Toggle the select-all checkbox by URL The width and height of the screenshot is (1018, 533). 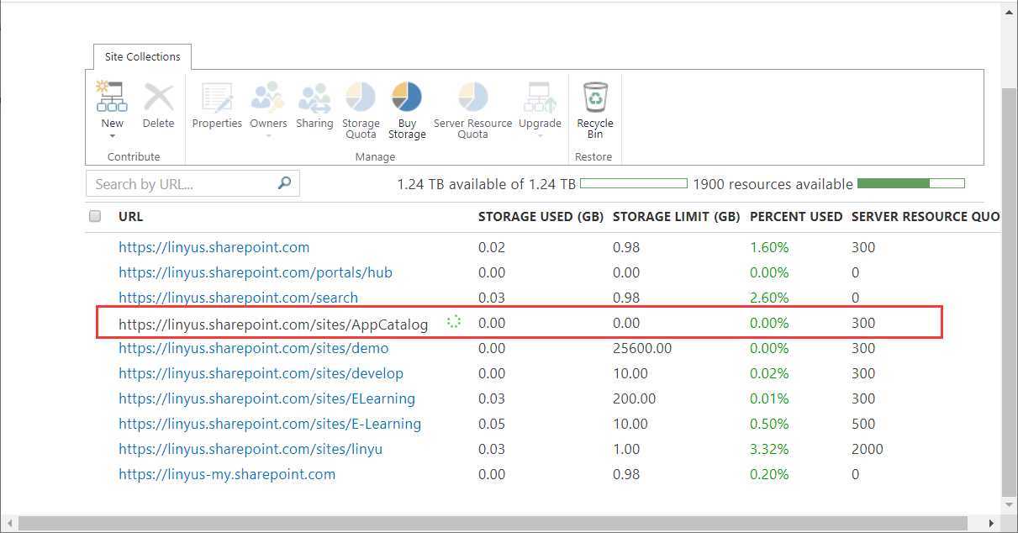(x=95, y=216)
